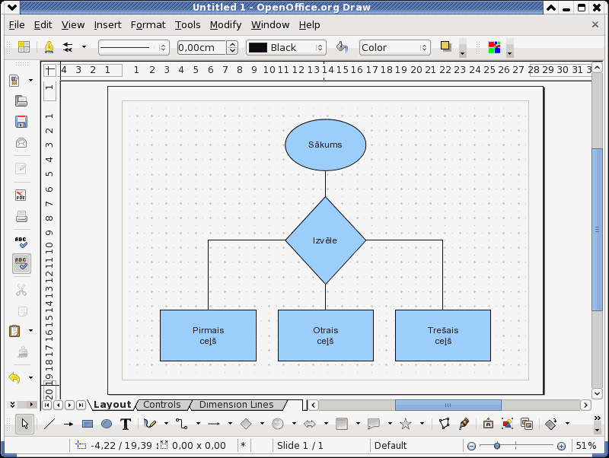
Task: Open the Color area style dropdown
Action: pos(394,47)
